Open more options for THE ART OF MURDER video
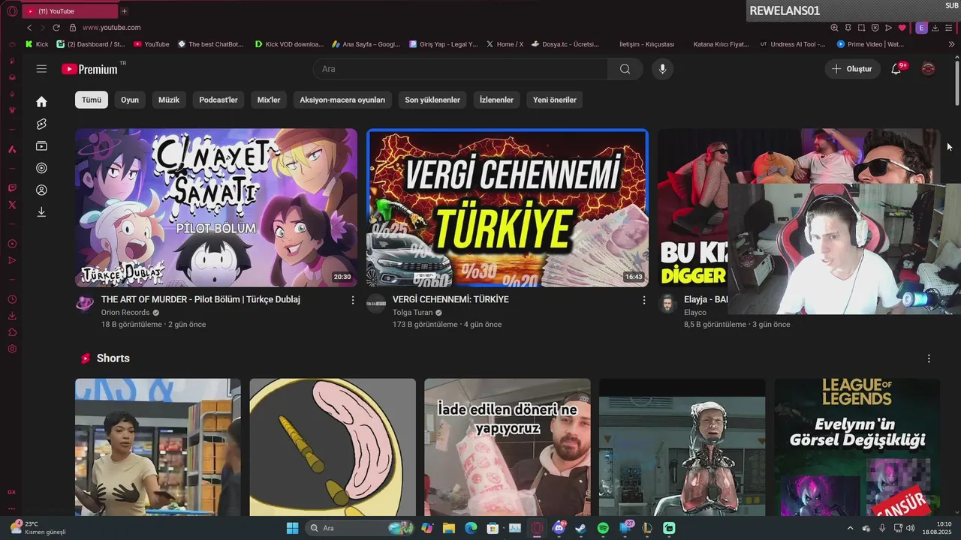Viewport: 961px width, 540px height. pos(353,300)
